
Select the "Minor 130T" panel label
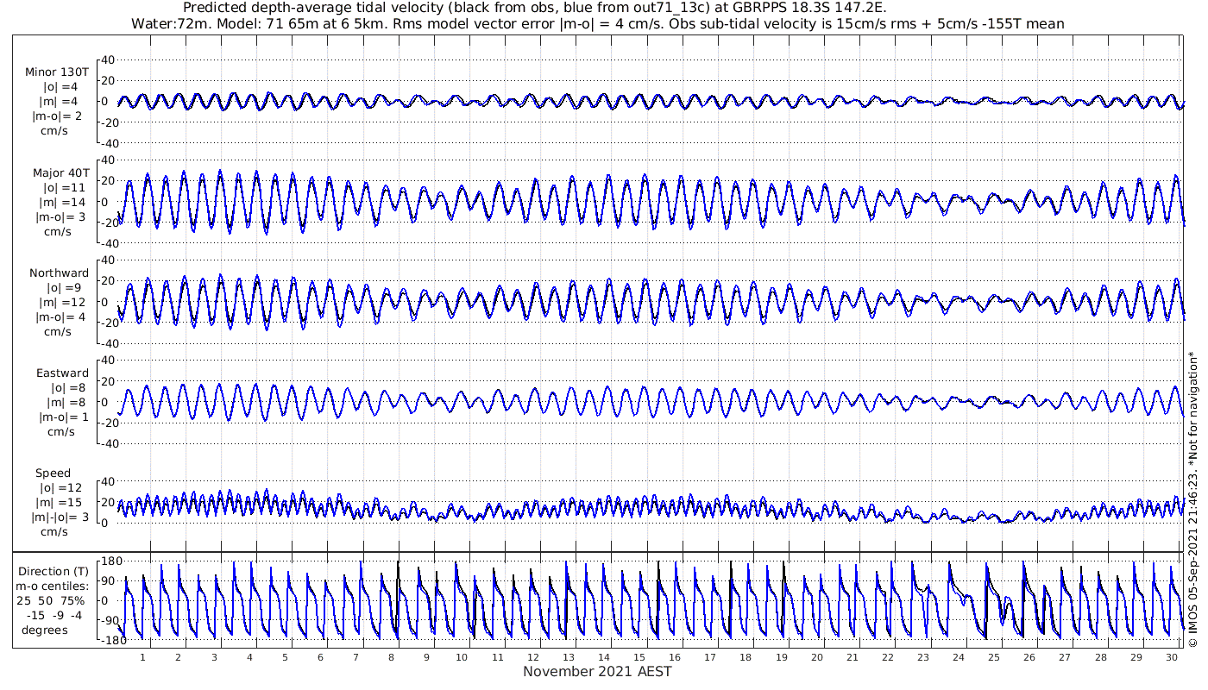point(57,72)
